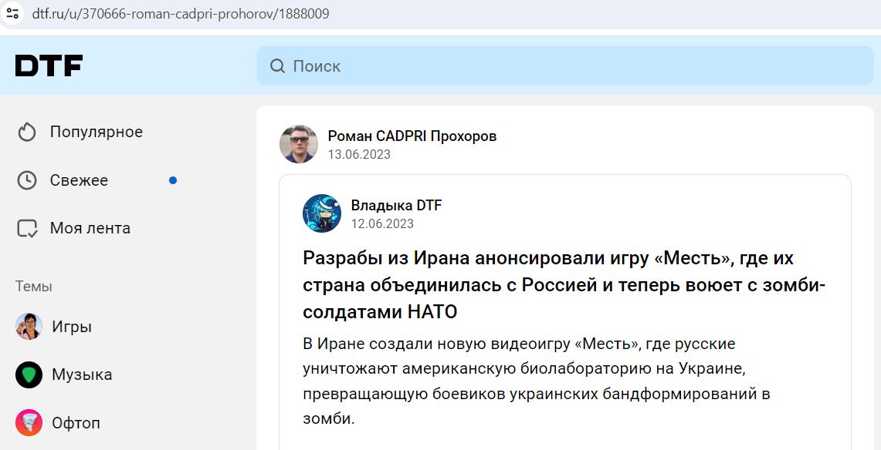Select the Популярное flame icon
This screenshot has height=450, width=881.
27,131
